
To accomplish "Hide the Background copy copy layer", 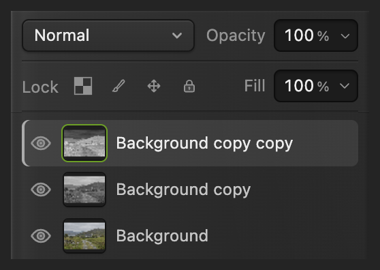I will (x=41, y=143).
